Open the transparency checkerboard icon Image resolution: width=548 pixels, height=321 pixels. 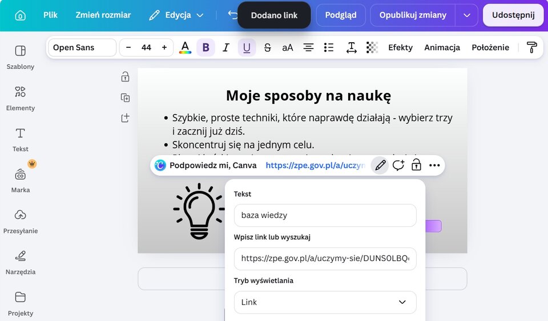coord(372,47)
